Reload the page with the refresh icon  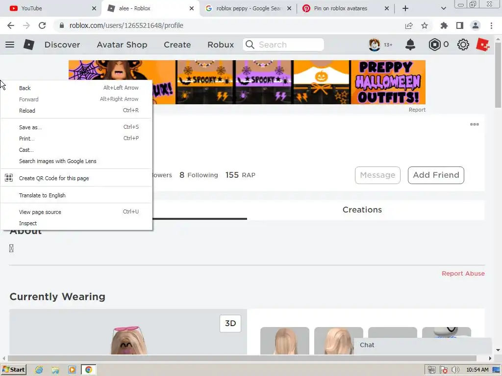coord(42,25)
